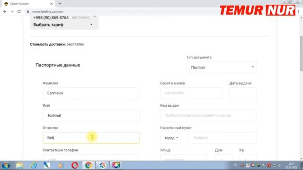This screenshot has height=170, width=303.
Task: Click the phone number +998 (90) 869 8764
Action: 51,17
